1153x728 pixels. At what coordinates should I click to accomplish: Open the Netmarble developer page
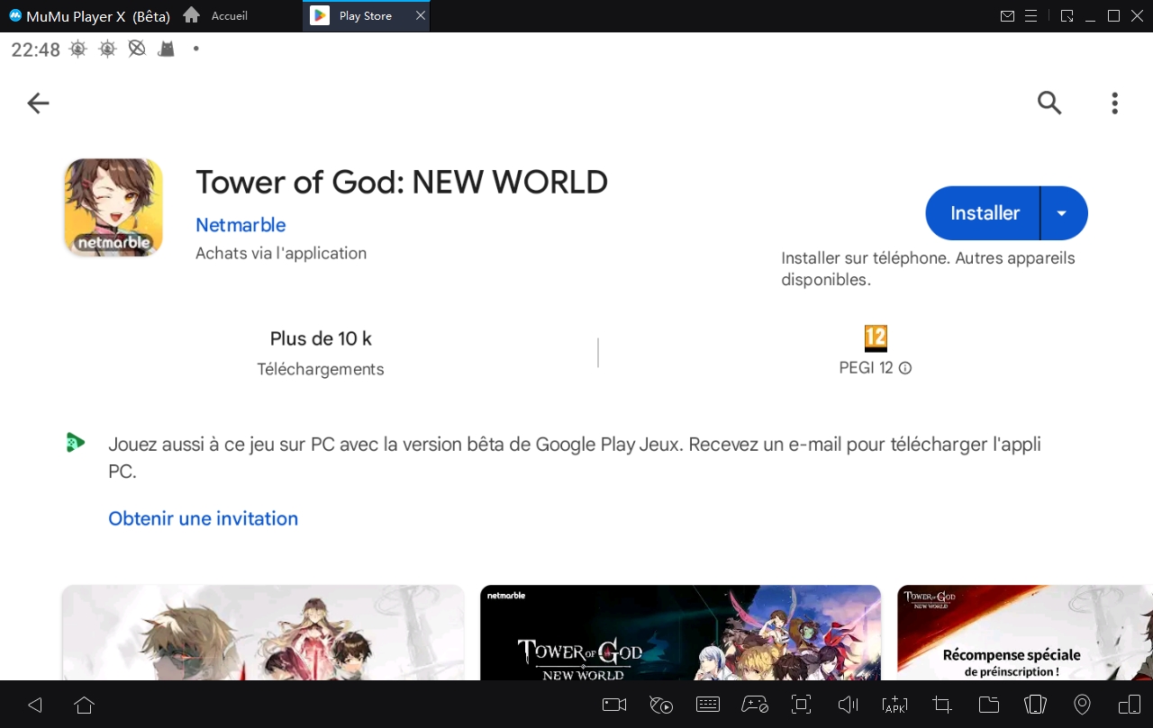[x=241, y=225]
